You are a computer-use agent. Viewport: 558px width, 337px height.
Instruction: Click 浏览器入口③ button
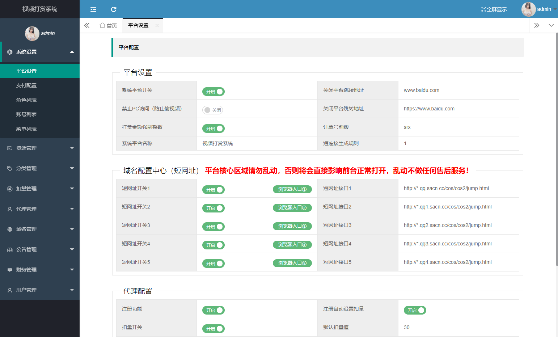point(292,226)
